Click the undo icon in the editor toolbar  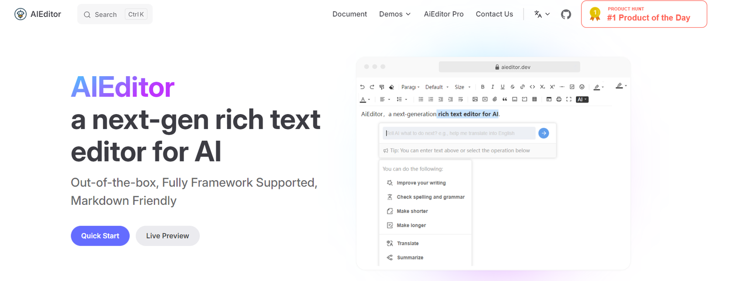coord(362,87)
